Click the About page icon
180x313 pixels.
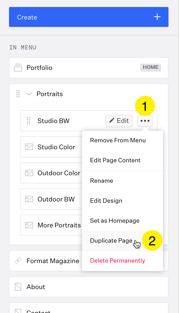pos(18,287)
